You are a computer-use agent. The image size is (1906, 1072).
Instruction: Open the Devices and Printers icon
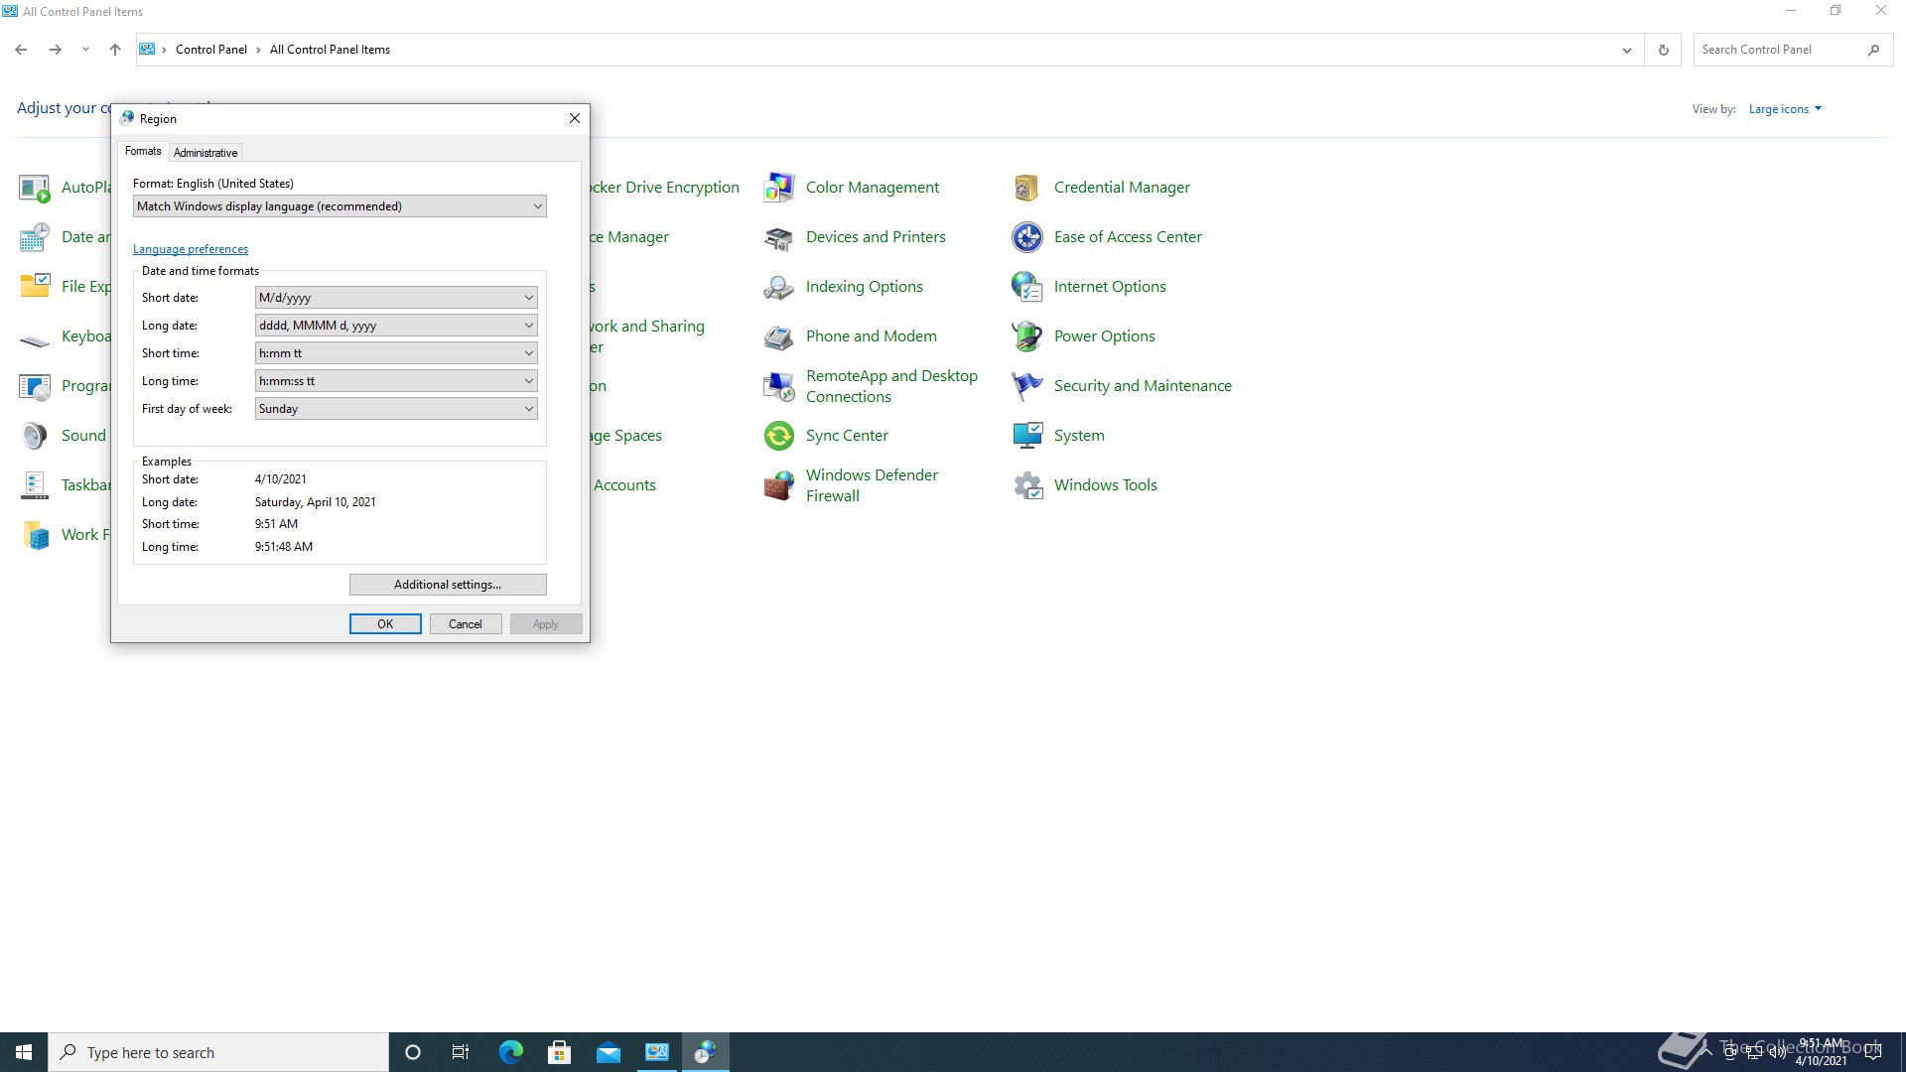(x=779, y=237)
